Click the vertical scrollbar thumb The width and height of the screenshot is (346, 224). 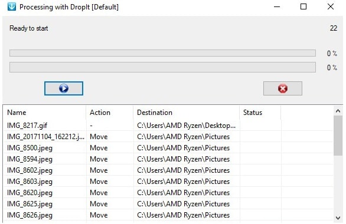[x=338, y=136]
